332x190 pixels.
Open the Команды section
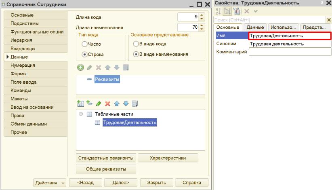36,91
